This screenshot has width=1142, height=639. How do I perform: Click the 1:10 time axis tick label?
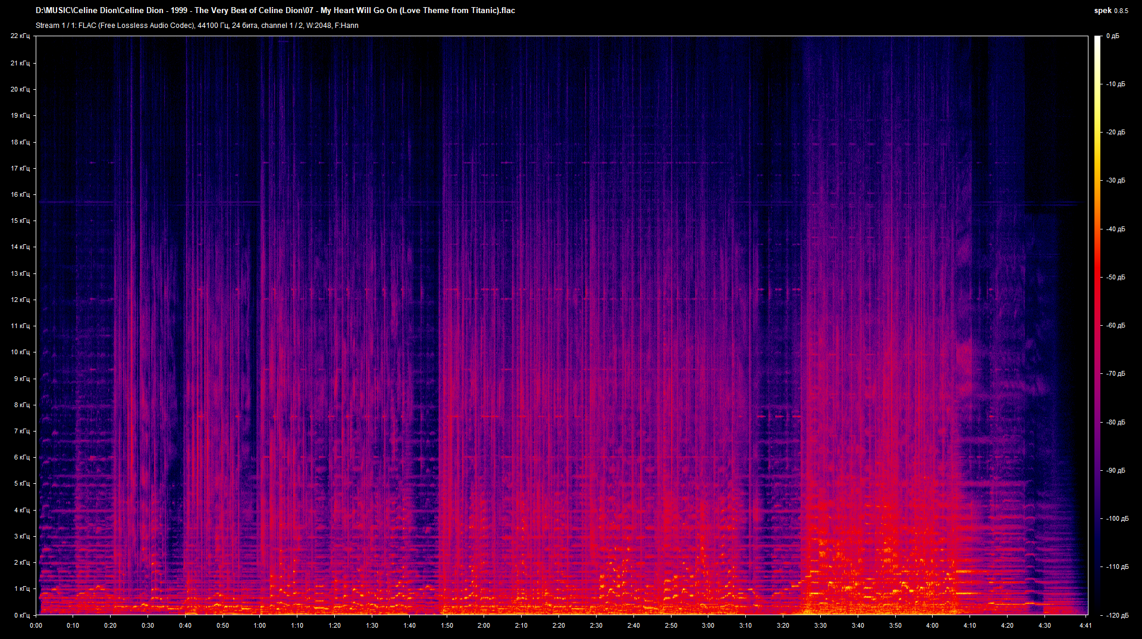coord(297,625)
